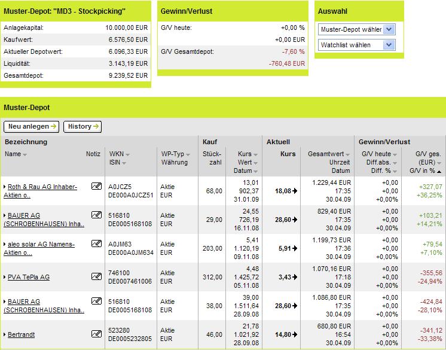446x350 pixels.
Task: Open note icon for PVA TePla AG
Action: coord(96,276)
